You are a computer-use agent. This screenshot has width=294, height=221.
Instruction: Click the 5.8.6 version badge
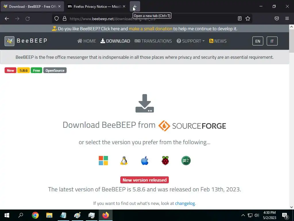tap(24, 71)
